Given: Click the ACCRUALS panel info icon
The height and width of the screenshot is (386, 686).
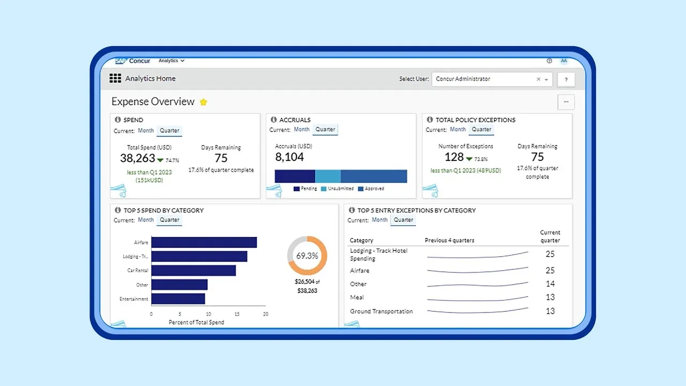Looking at the screenshot, I should tap(274, 120).
